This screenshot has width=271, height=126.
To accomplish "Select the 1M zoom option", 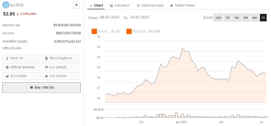I will [237, 18].
